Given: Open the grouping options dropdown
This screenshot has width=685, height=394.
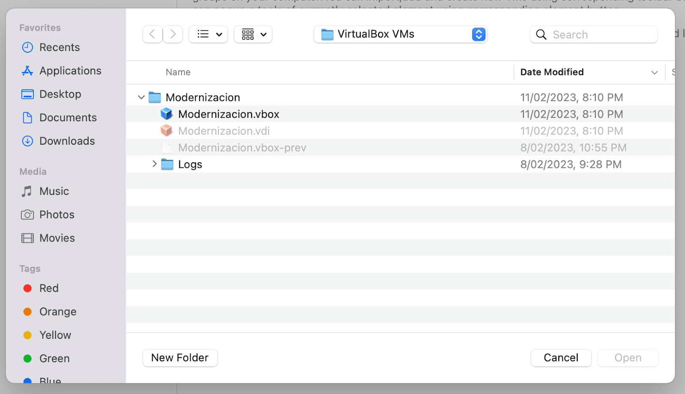Looking at the screenshot, I should (x=253, y=34).
